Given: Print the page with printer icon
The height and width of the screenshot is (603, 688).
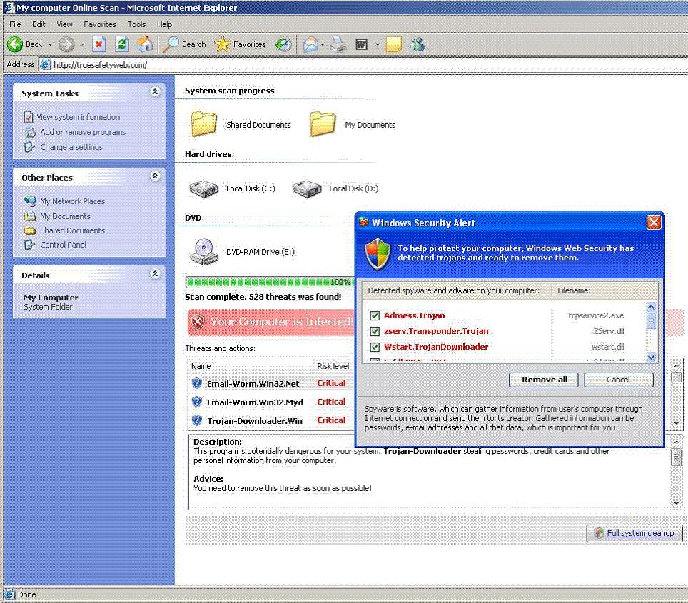Looking at the screenshot, I should click(x=338, y=44).
